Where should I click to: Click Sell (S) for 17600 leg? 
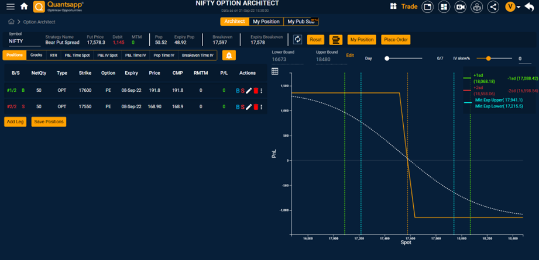click(x=243, y=91)
